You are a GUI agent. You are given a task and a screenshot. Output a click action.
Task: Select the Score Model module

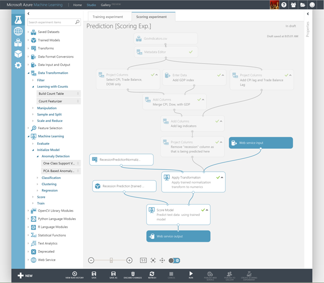pos(178,214)
